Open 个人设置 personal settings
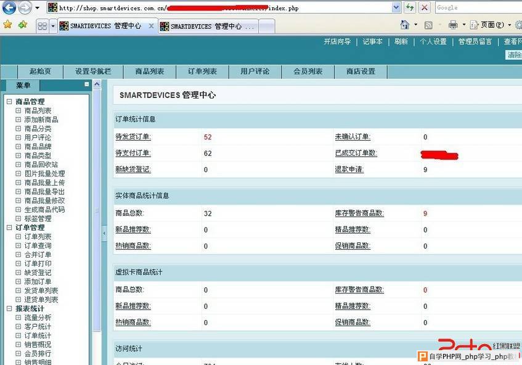This screenshot has height=365, width=522. (x=433, y=42)
